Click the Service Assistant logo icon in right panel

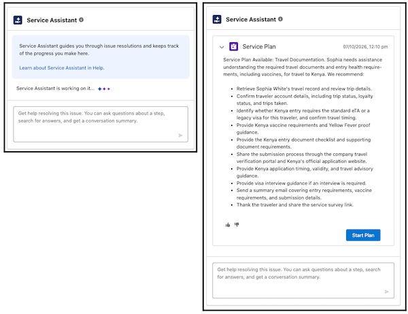(x=217, y=19)
